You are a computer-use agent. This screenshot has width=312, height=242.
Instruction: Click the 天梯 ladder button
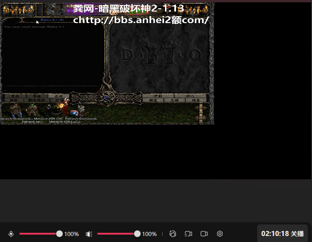coord(175,100)
